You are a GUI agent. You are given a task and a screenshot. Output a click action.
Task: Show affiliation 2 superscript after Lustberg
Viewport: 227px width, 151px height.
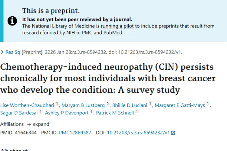coord(107,104)
